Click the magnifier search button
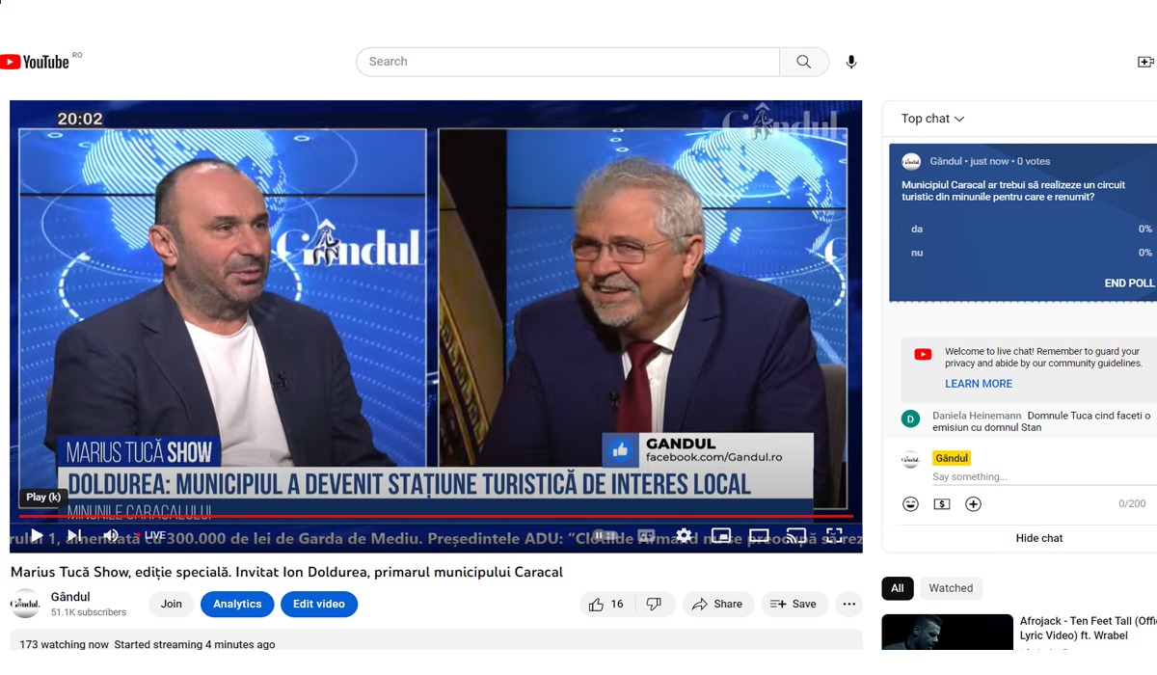1157x675 pixels. (x=804, y=62)
